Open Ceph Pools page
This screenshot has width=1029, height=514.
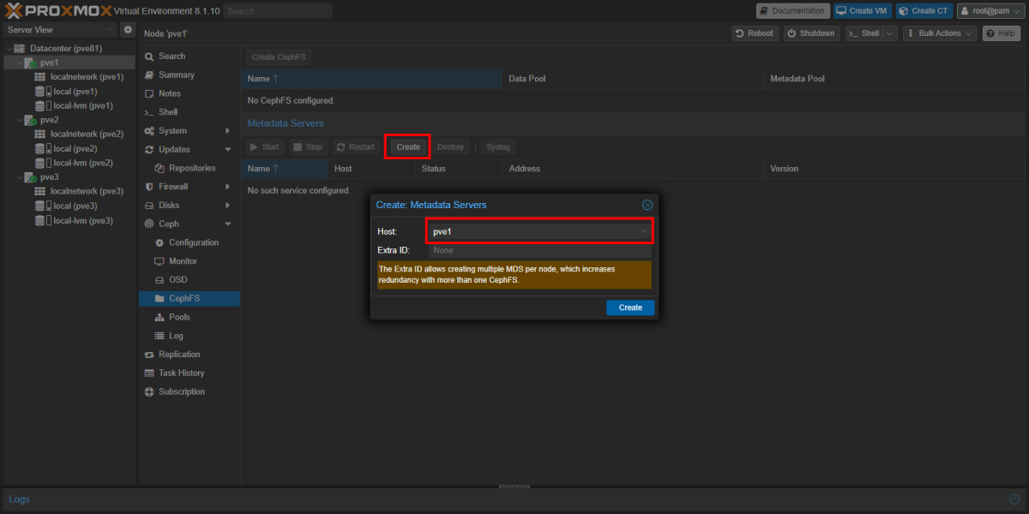[x=179, y=317]
